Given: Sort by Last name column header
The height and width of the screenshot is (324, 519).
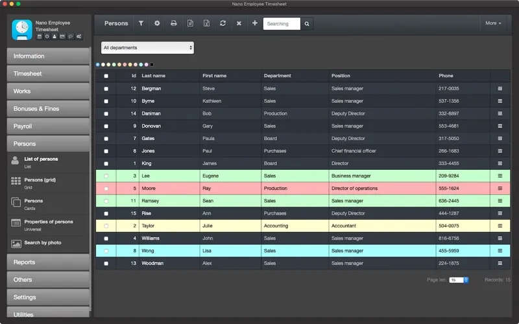Looking at the screenshot, I should coord(153,76).
